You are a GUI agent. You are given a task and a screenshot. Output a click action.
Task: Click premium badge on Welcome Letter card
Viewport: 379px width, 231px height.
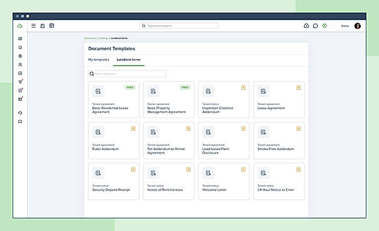click(243, 169)
